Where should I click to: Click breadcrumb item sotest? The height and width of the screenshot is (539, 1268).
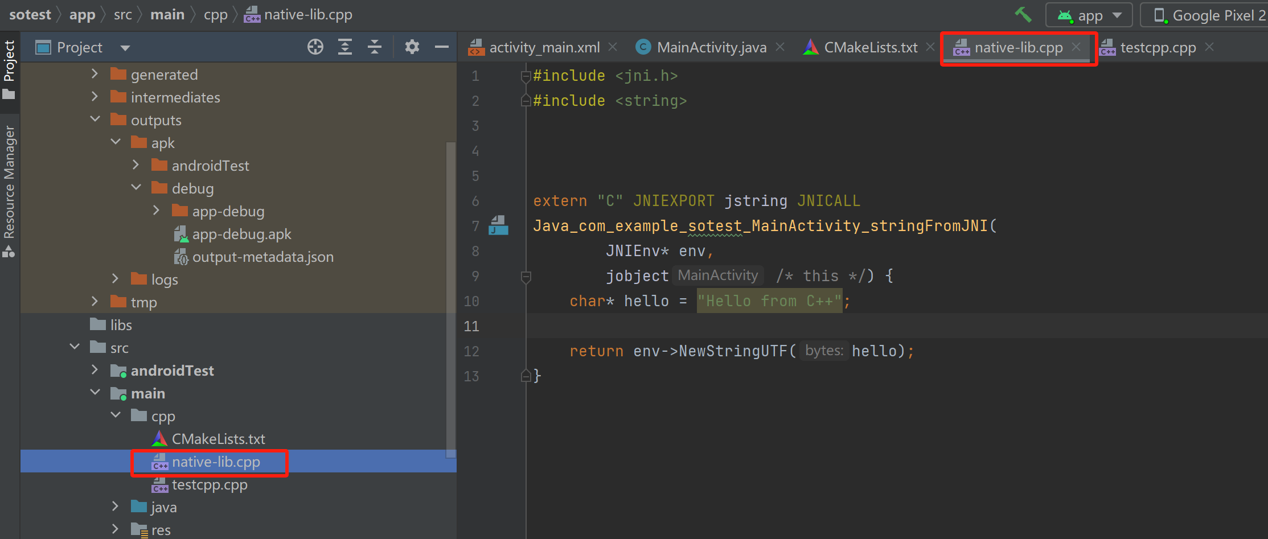pyautogui.click(x=30, y=14)
